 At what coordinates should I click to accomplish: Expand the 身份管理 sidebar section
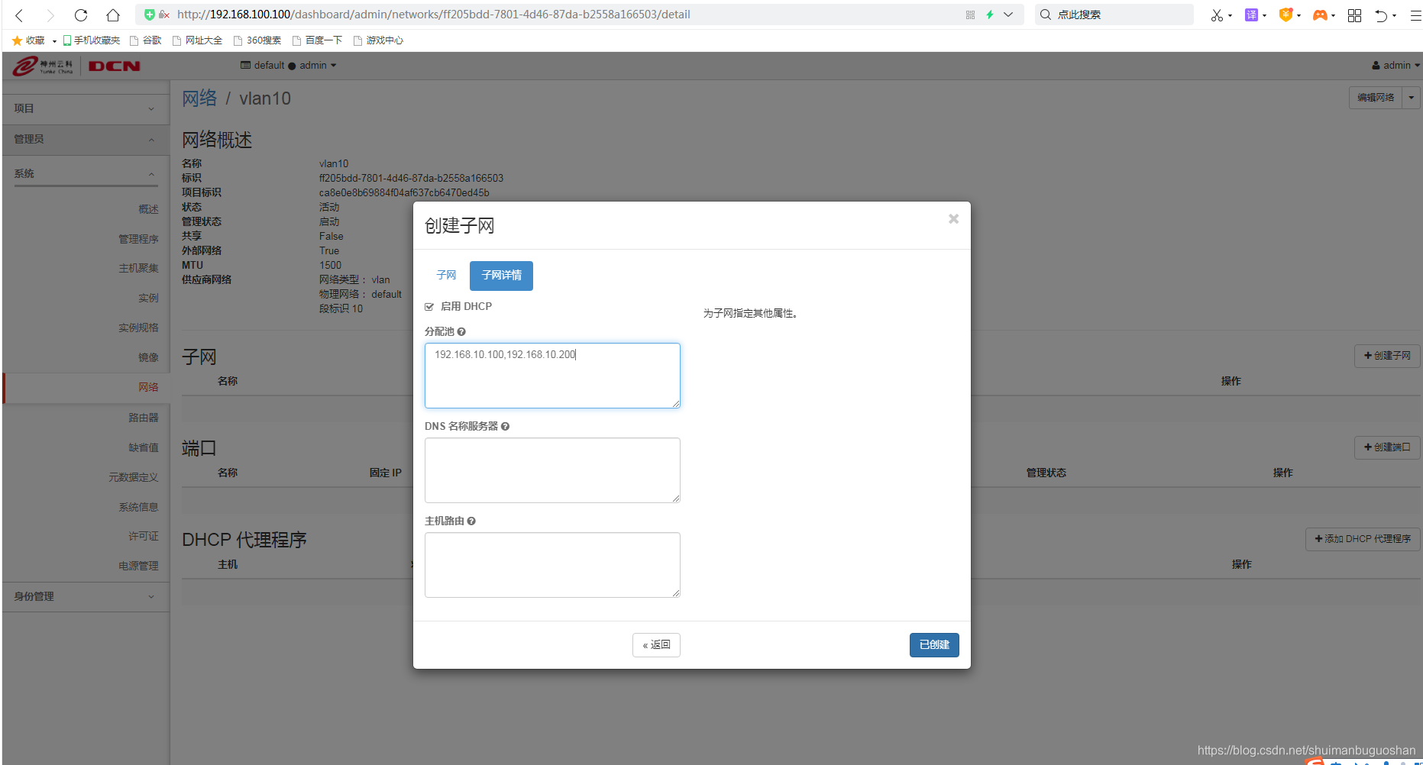tap(86, 596)
